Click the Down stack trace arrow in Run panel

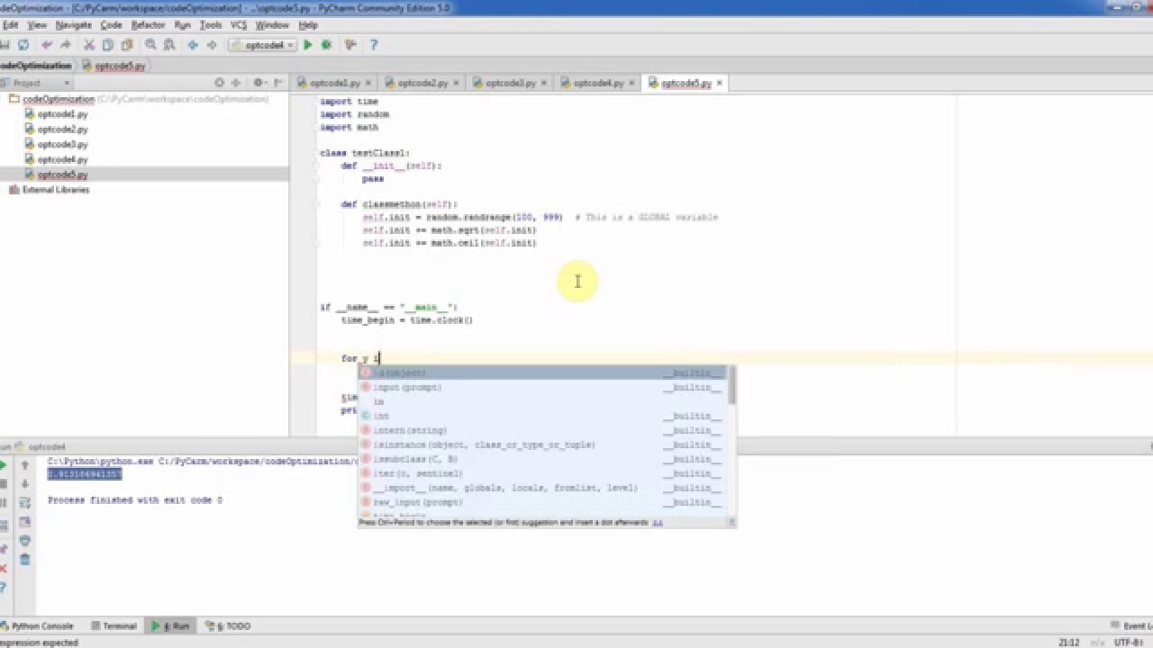click(25, 484)
